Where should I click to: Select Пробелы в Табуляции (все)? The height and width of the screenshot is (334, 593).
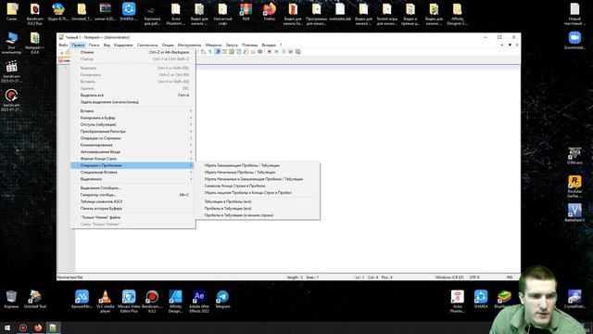[258, 208]
